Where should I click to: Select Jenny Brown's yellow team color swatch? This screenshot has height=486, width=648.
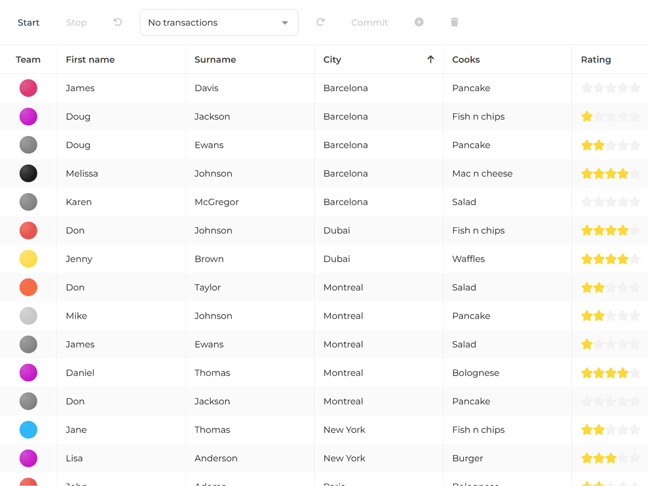pyautogui.click(x=28, y=259)
